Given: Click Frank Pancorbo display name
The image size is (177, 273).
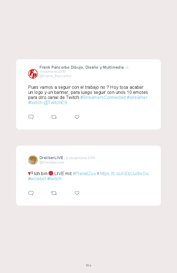Looking at the screenshot, I should click(81, 67).
